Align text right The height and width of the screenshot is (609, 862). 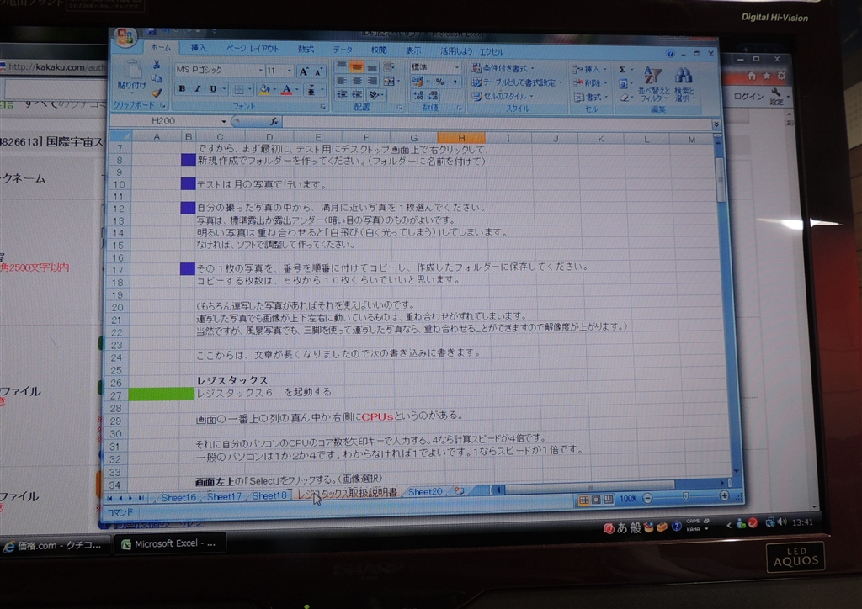[x=372, y=82]
